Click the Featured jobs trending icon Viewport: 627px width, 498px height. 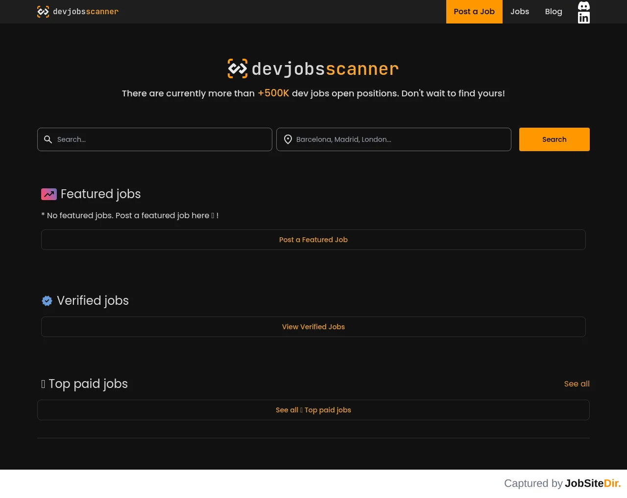coord(49,194)
